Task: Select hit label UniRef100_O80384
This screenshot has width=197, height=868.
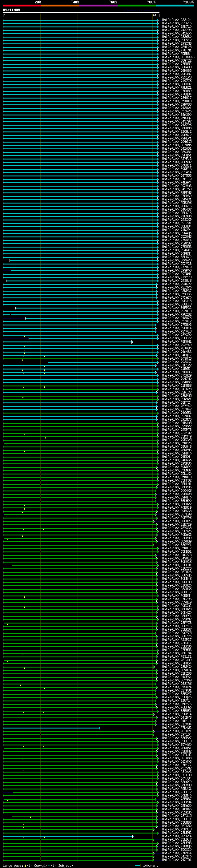Action: [x=177, y=152]
